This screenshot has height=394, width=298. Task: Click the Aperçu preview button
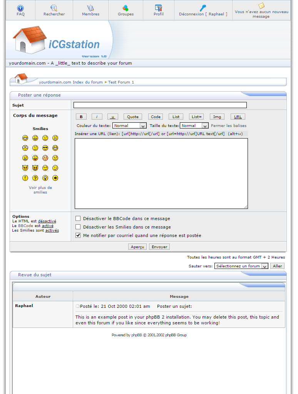pos(137,247)
